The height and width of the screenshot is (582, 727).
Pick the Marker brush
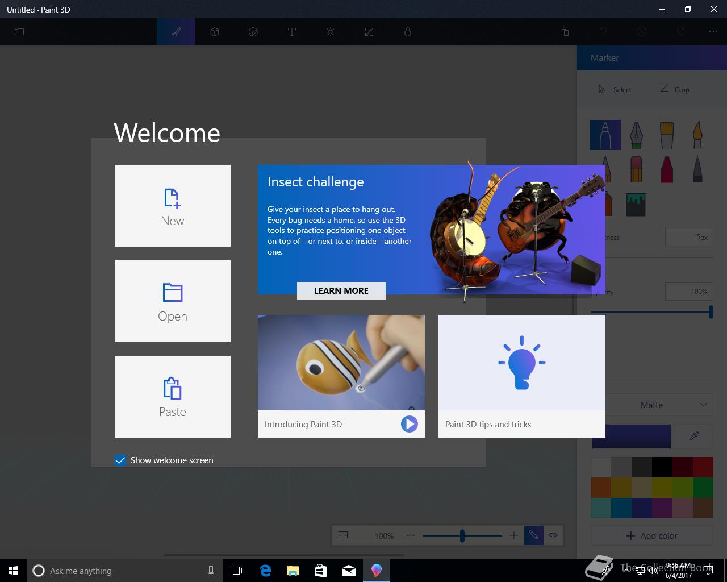point(605,135)
